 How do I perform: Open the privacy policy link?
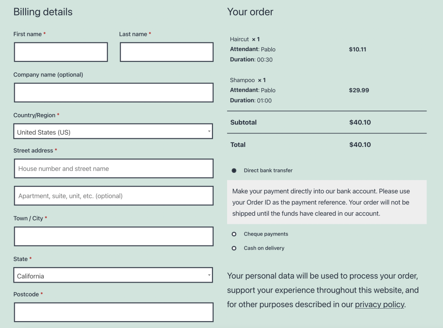[379, 304]
